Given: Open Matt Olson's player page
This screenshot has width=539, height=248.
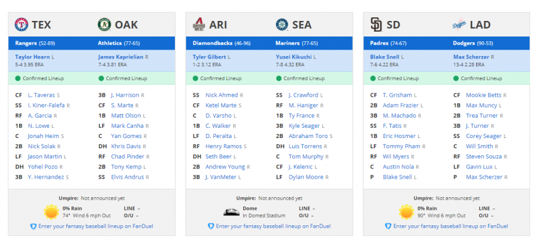Looking at the screenshot, I should pos(126,115).
